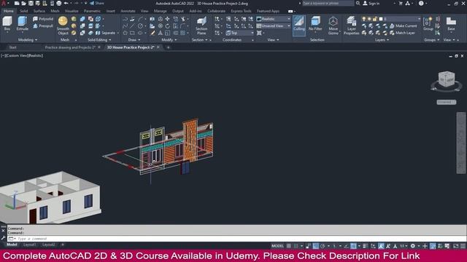
Task: Click the Rotate modify tool
Action: [x=167, y=26]
